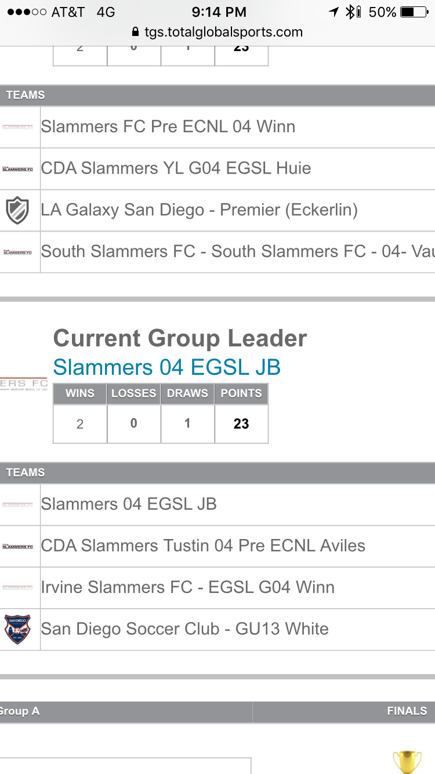The width and height of the screenshot is (435, 774).
Task: Select Slammers FC Pre ECNL 04 Winn
Action: coord(168,127)
